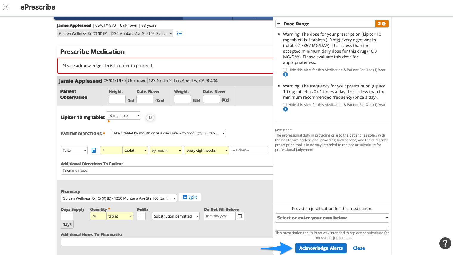
Task: Open the Take action dropdown
Action: coord(74,150)
